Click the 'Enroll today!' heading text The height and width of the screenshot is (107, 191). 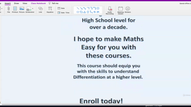101,101
